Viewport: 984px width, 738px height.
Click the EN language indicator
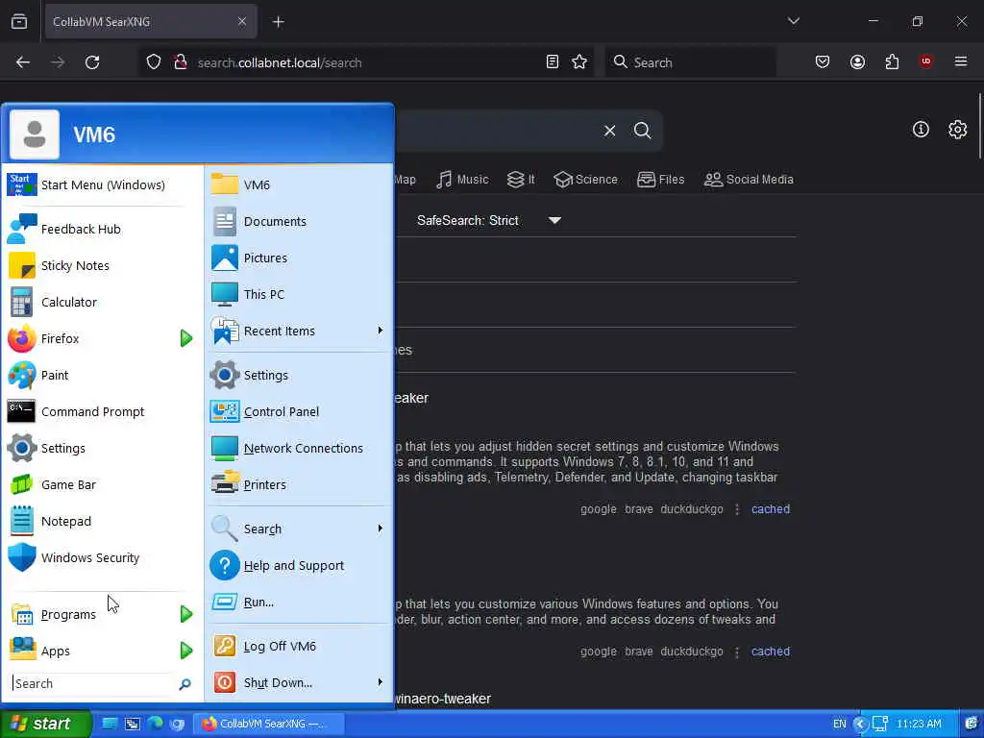[x=839, y=725]
